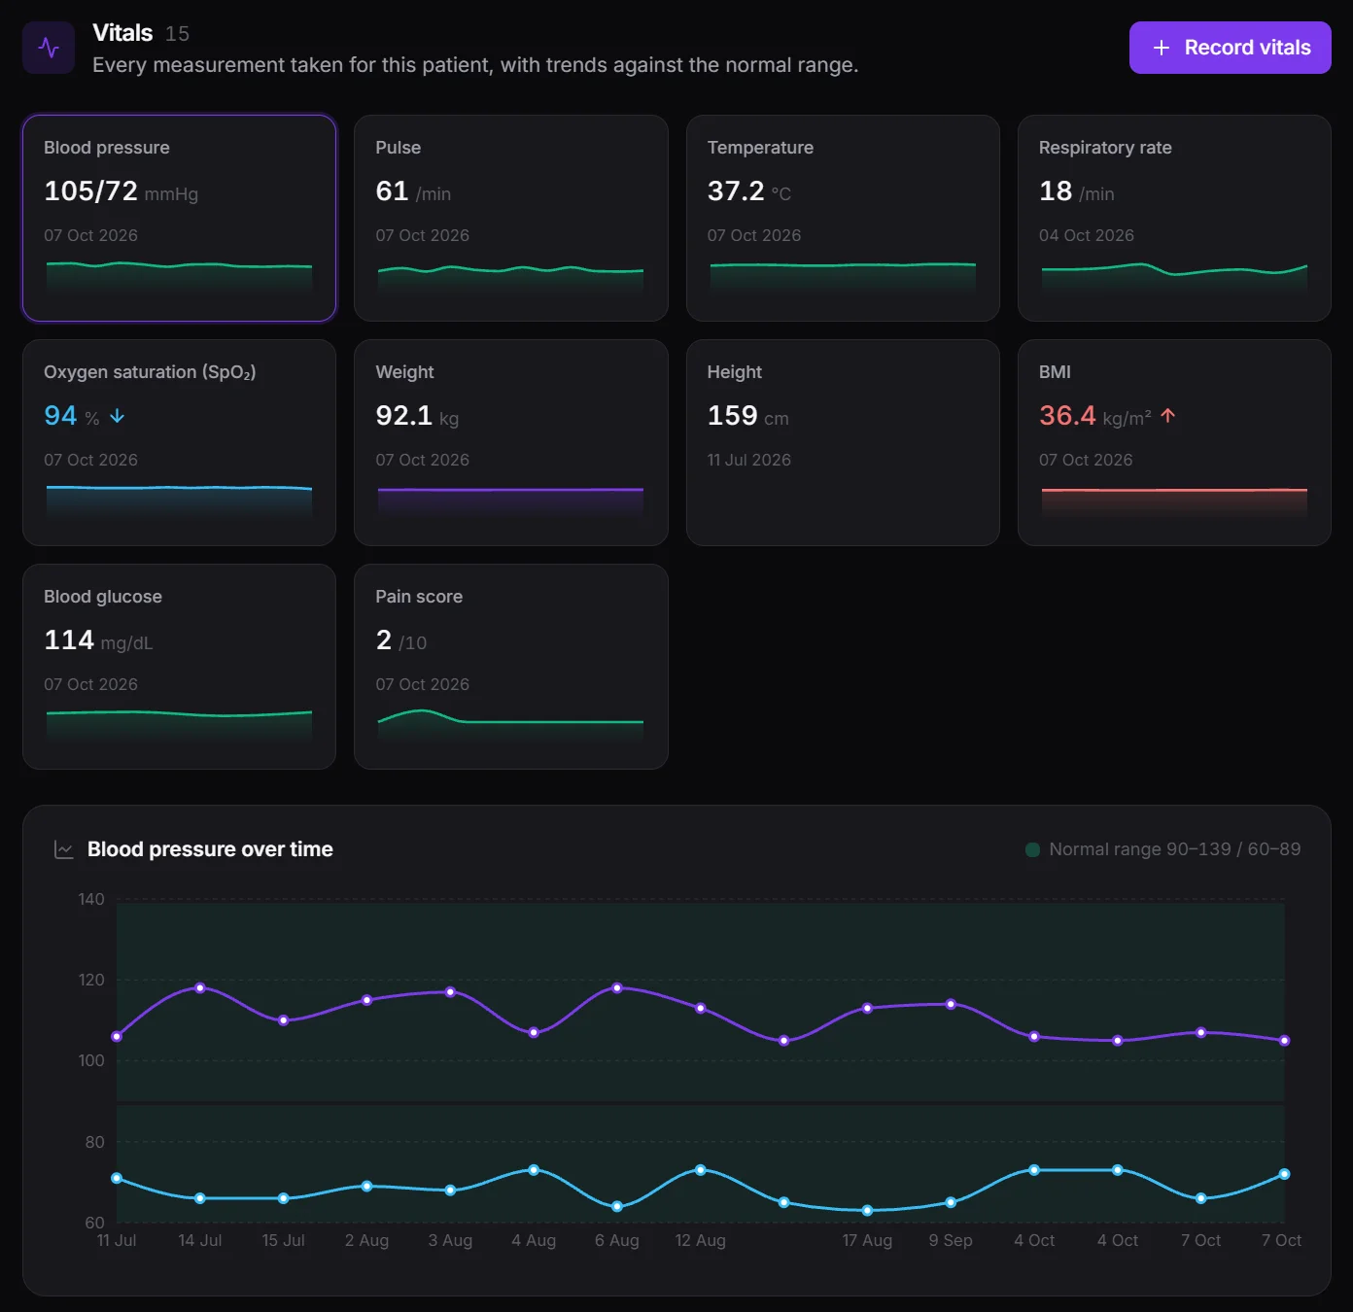Viewport: 1353px width, 1312px height.
Task: Click the systolic data point at 9 Sep
Action: pos(951,1004)
